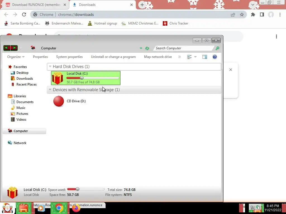Open Endermanch Malwa... bookmark
Image resolution: width=286 pixels, height=214 pixels.
(64, 23)
